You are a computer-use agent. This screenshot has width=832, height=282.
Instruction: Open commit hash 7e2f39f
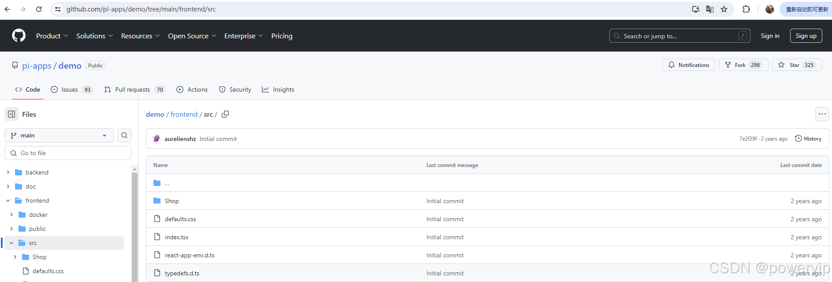[x=748, y=139]
